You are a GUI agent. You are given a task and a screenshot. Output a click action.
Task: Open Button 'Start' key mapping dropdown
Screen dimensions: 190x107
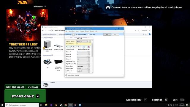click(x=83, y=69)
